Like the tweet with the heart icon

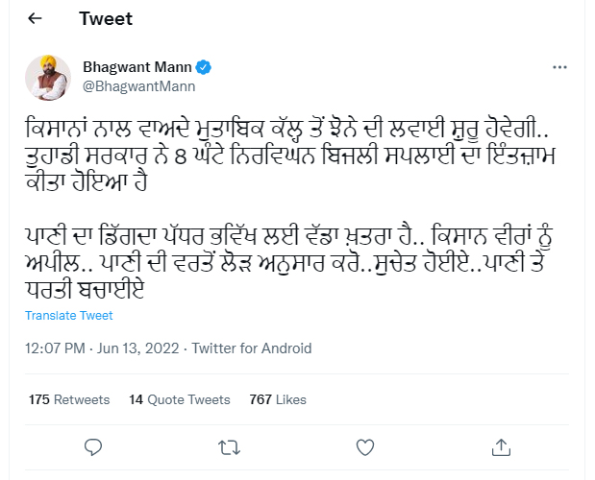tap(364, 446)
